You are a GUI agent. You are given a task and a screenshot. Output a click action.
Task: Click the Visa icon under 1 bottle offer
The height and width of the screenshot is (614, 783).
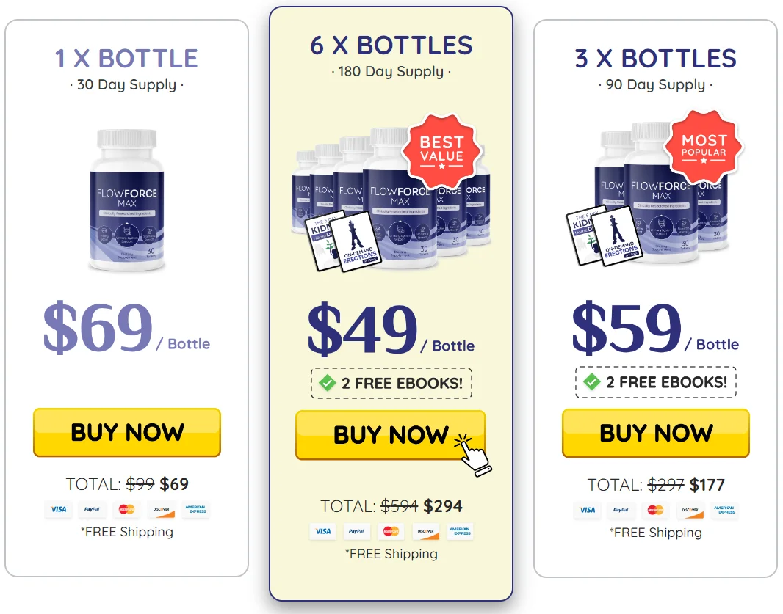(58, 509)
